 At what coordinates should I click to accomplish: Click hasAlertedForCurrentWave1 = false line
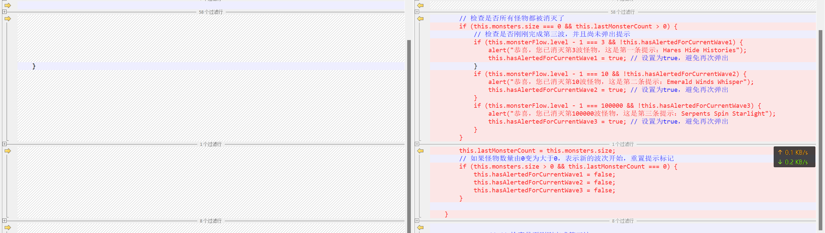click(544, 175)
